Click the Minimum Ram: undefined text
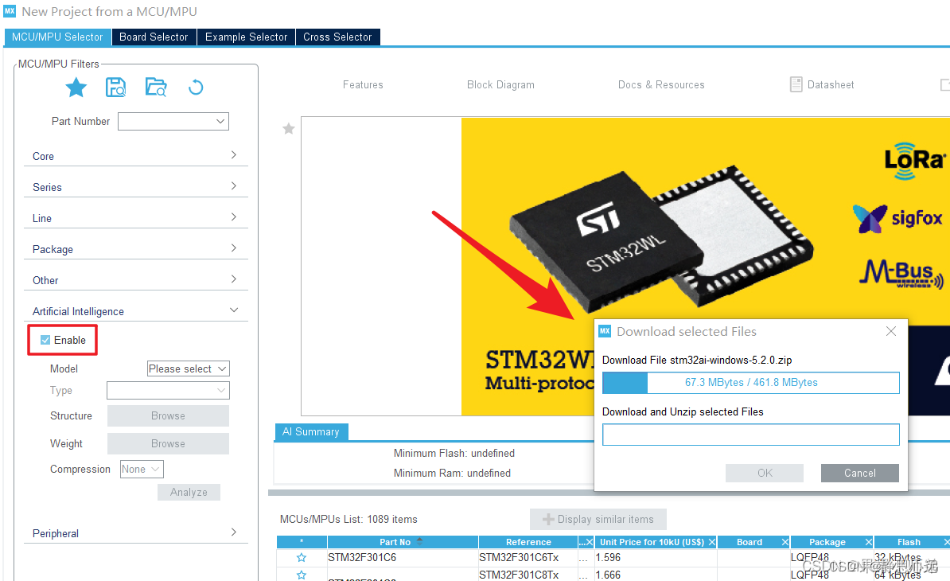Screen dimensions: 950x581 coord(452,474)
